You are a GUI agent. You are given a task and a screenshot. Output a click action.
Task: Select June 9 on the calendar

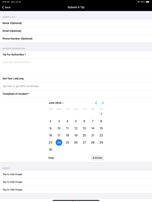tap(50, 128)
